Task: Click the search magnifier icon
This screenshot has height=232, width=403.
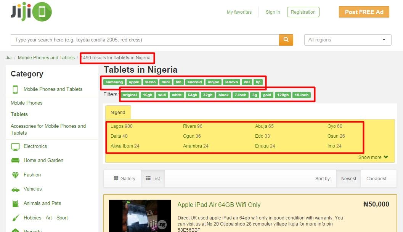Action: click(286, 40)
